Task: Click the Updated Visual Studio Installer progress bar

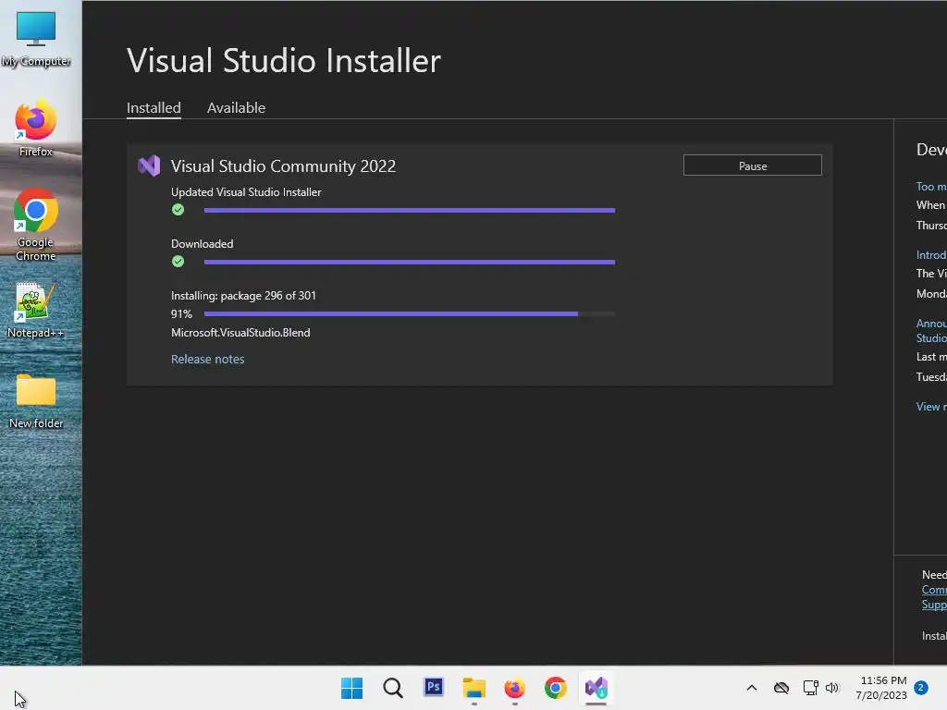Action: point(410,210)
